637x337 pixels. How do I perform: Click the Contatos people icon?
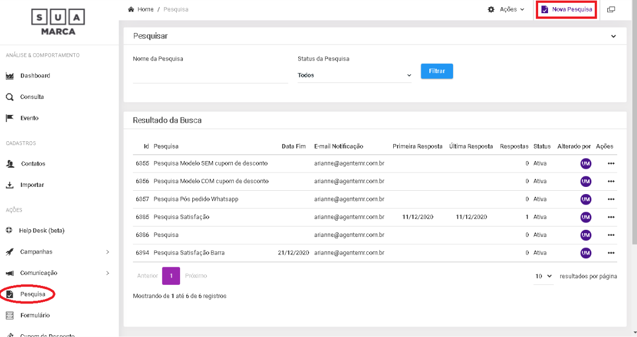click(10, 164)
